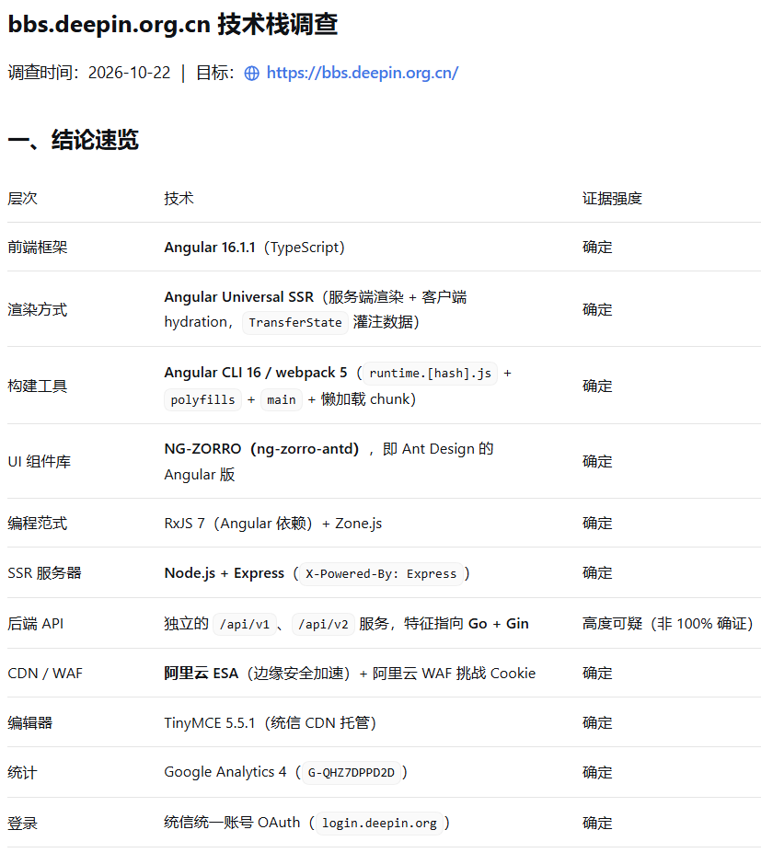Click the code tag 'main'

point(282,400)
